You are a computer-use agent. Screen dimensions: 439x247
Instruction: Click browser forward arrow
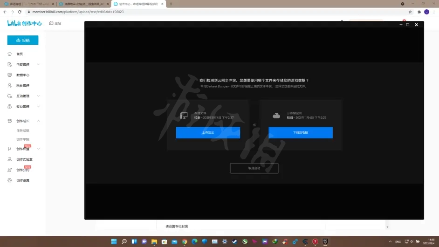coord(12,12)
